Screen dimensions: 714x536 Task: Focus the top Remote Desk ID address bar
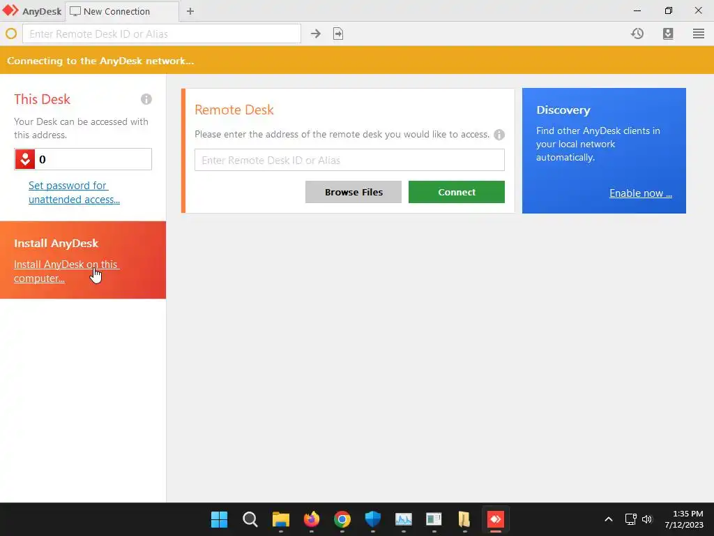[162, 33]
